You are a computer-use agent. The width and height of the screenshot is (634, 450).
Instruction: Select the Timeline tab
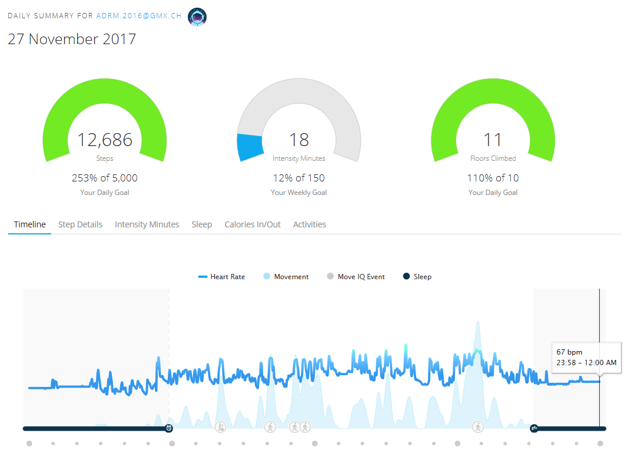tap(29, 224)
